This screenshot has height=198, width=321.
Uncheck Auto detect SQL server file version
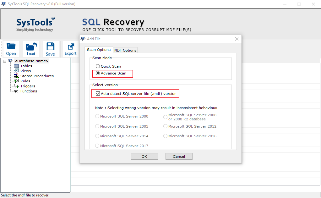tap(98, 94)
